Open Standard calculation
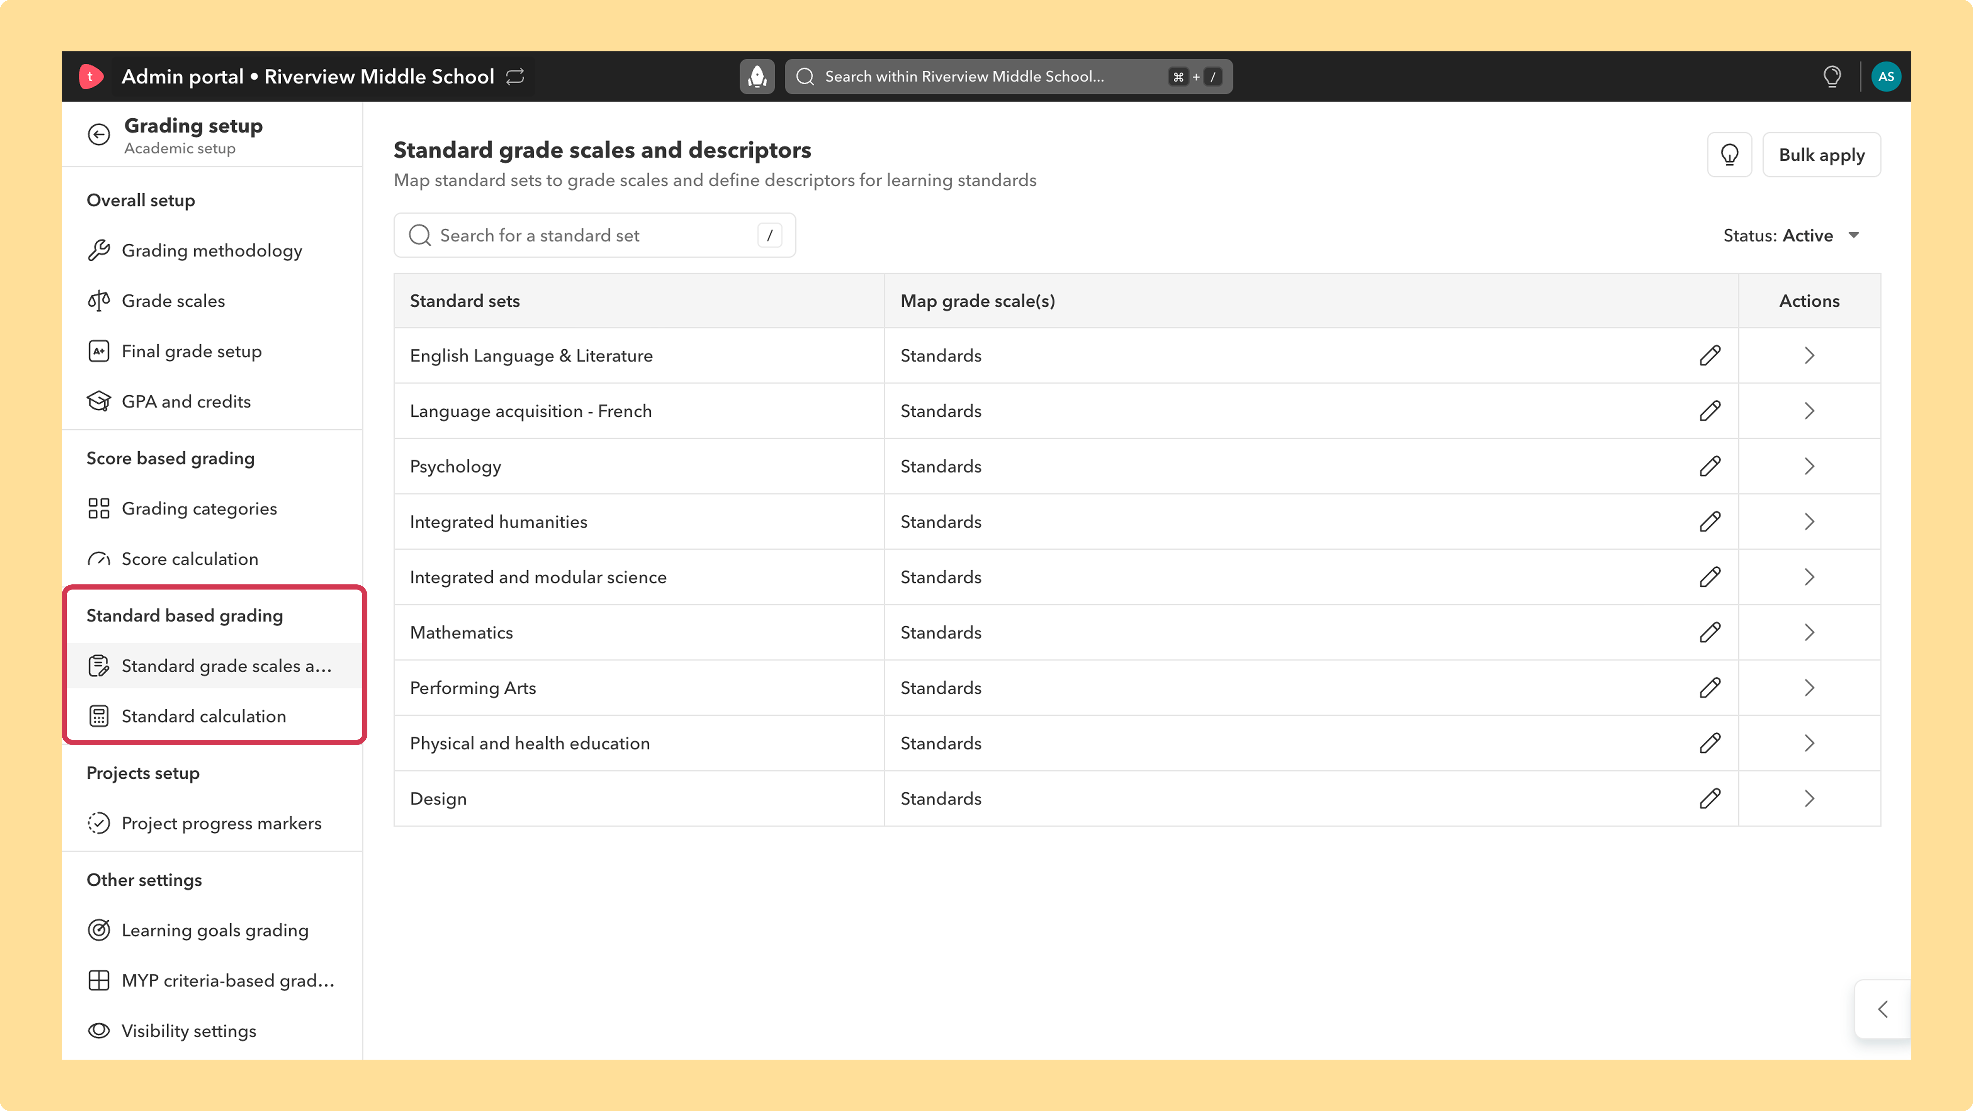This screenshot has width=1973, height=1111. (x=212, y=717)
